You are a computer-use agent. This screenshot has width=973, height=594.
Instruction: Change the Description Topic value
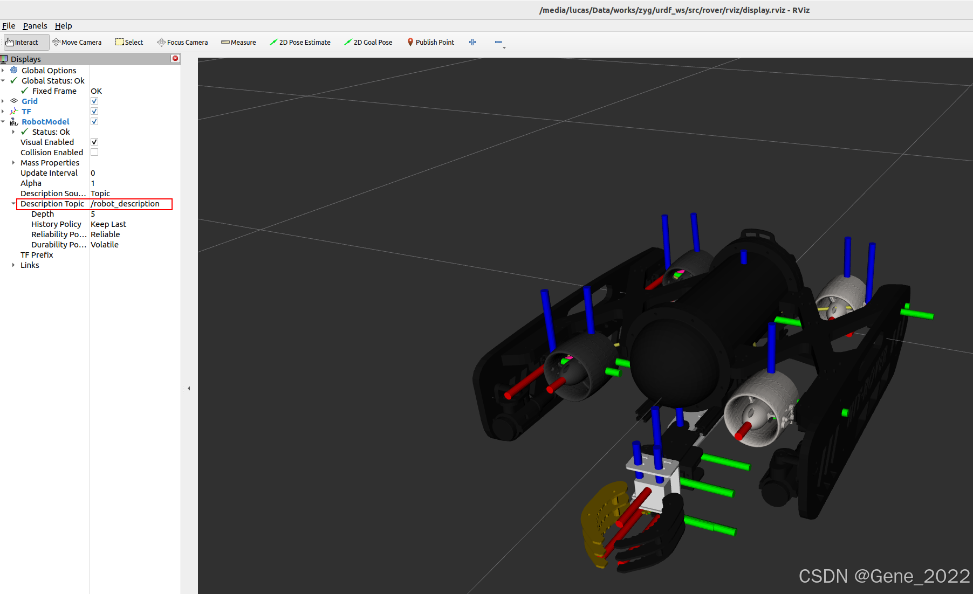point(129,204)
